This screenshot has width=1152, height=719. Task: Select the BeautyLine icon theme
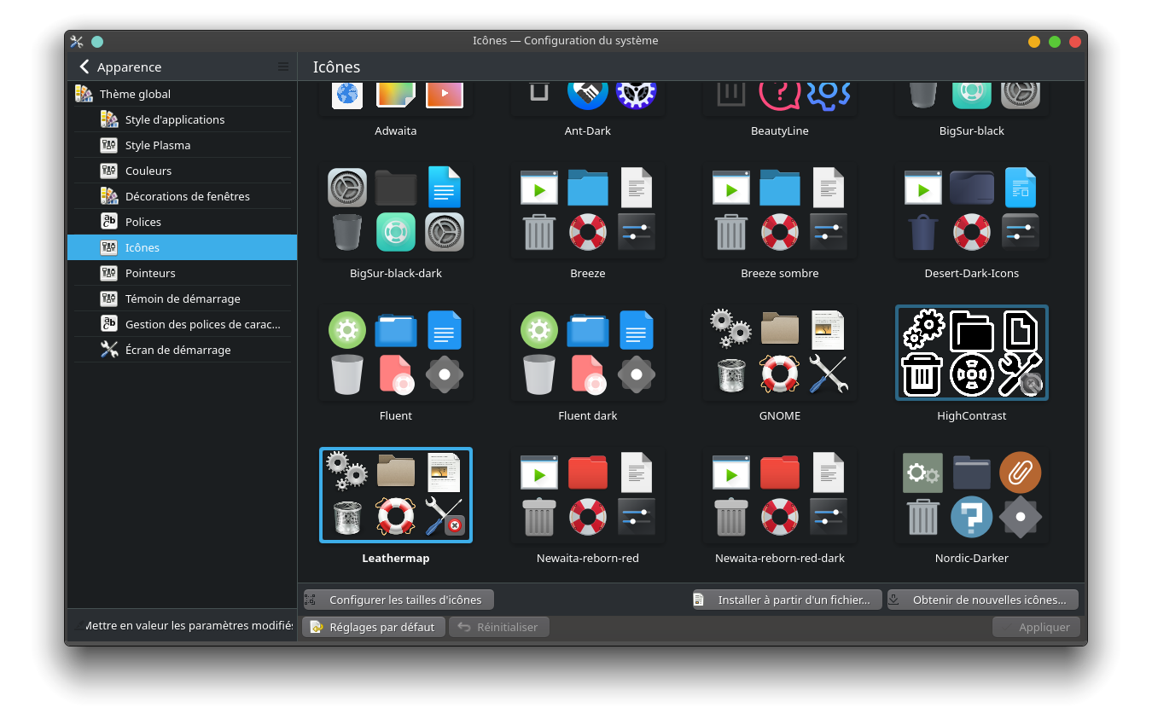pos(780,109)
